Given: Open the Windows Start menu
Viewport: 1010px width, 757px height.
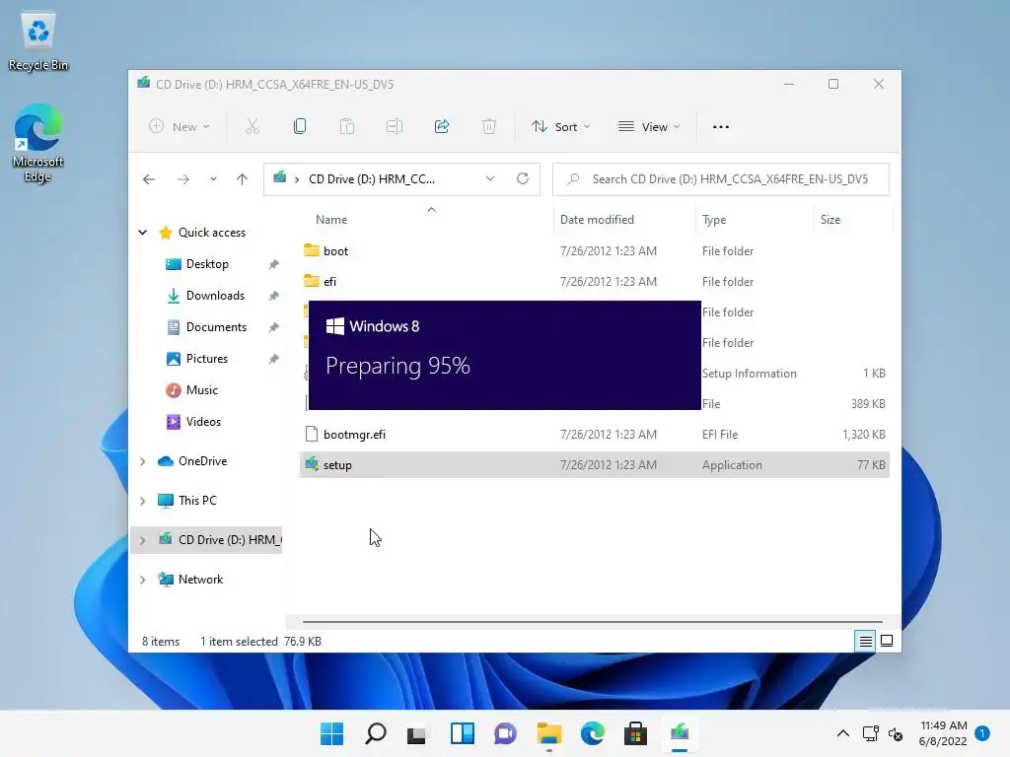Looking at the screenshot, I should coord(332,733).
